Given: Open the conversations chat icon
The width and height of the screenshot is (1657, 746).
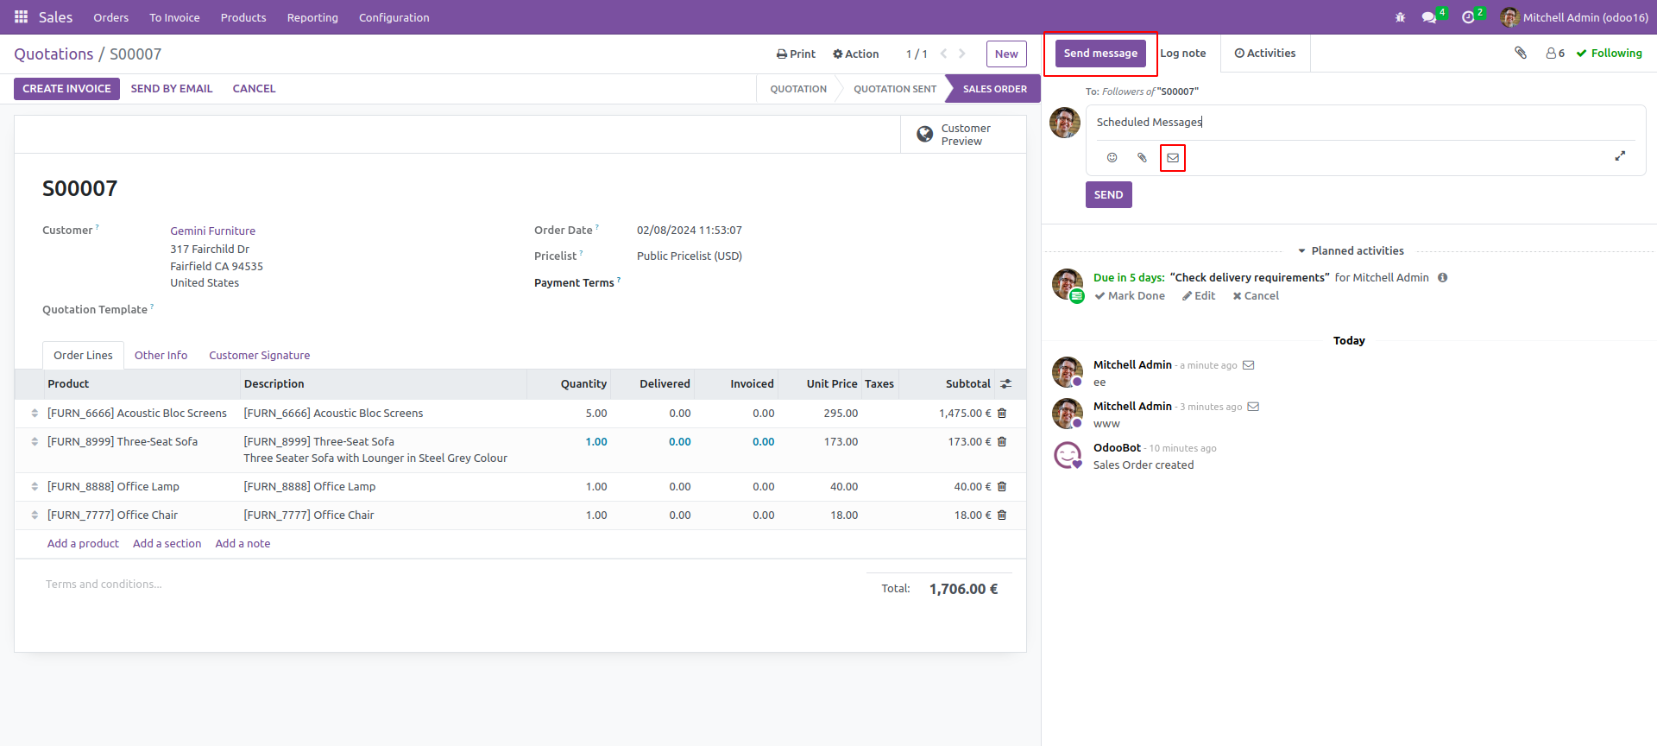Looking at the screenshot, I should click(x=1429, y=17).
